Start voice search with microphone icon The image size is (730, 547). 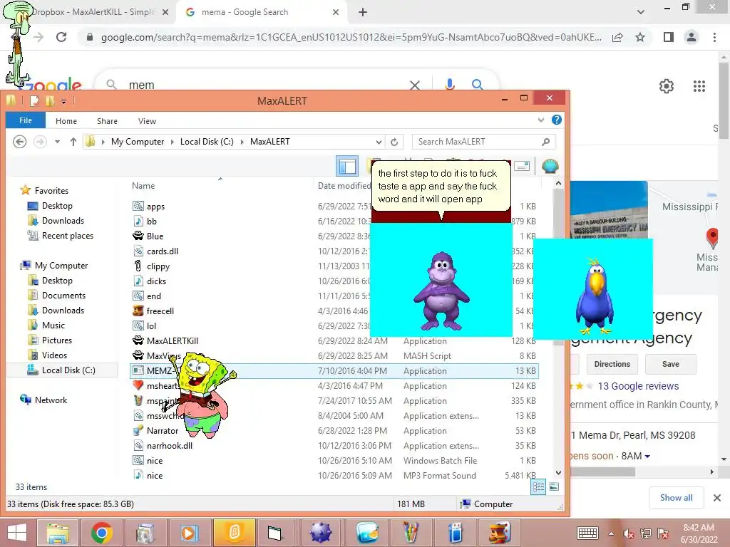tap(449, 85)
